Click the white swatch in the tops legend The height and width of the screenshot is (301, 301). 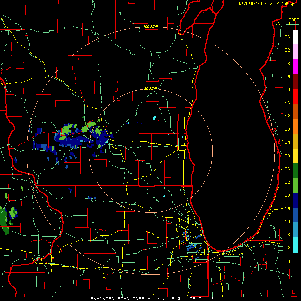pyautogui.click(x=295, y=37)
